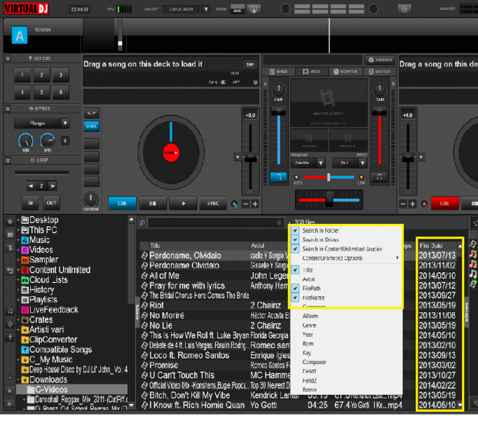Increase font size with A button in sidebar
Screen dimensions: 478x421
(x=10, y=390)
